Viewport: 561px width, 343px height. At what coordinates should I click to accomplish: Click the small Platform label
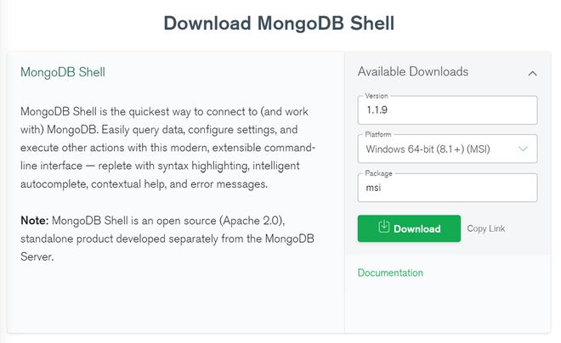click(377, 135)
